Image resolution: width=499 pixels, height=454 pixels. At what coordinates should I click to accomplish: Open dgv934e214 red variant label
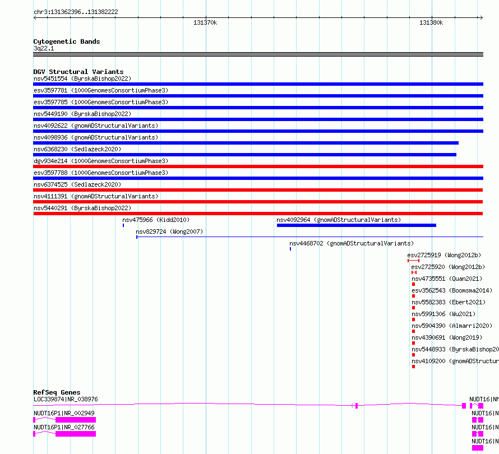[101, 161]
